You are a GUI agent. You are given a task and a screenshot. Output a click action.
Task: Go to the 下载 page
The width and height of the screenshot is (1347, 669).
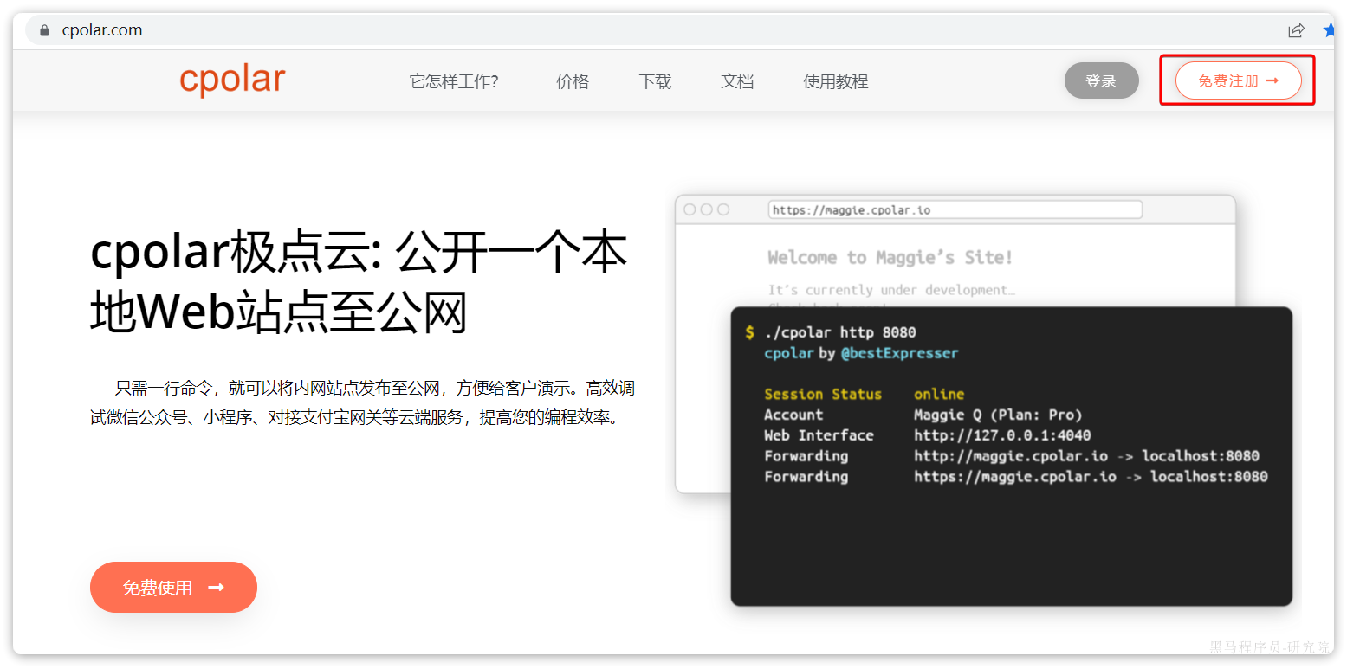point(655,81)
